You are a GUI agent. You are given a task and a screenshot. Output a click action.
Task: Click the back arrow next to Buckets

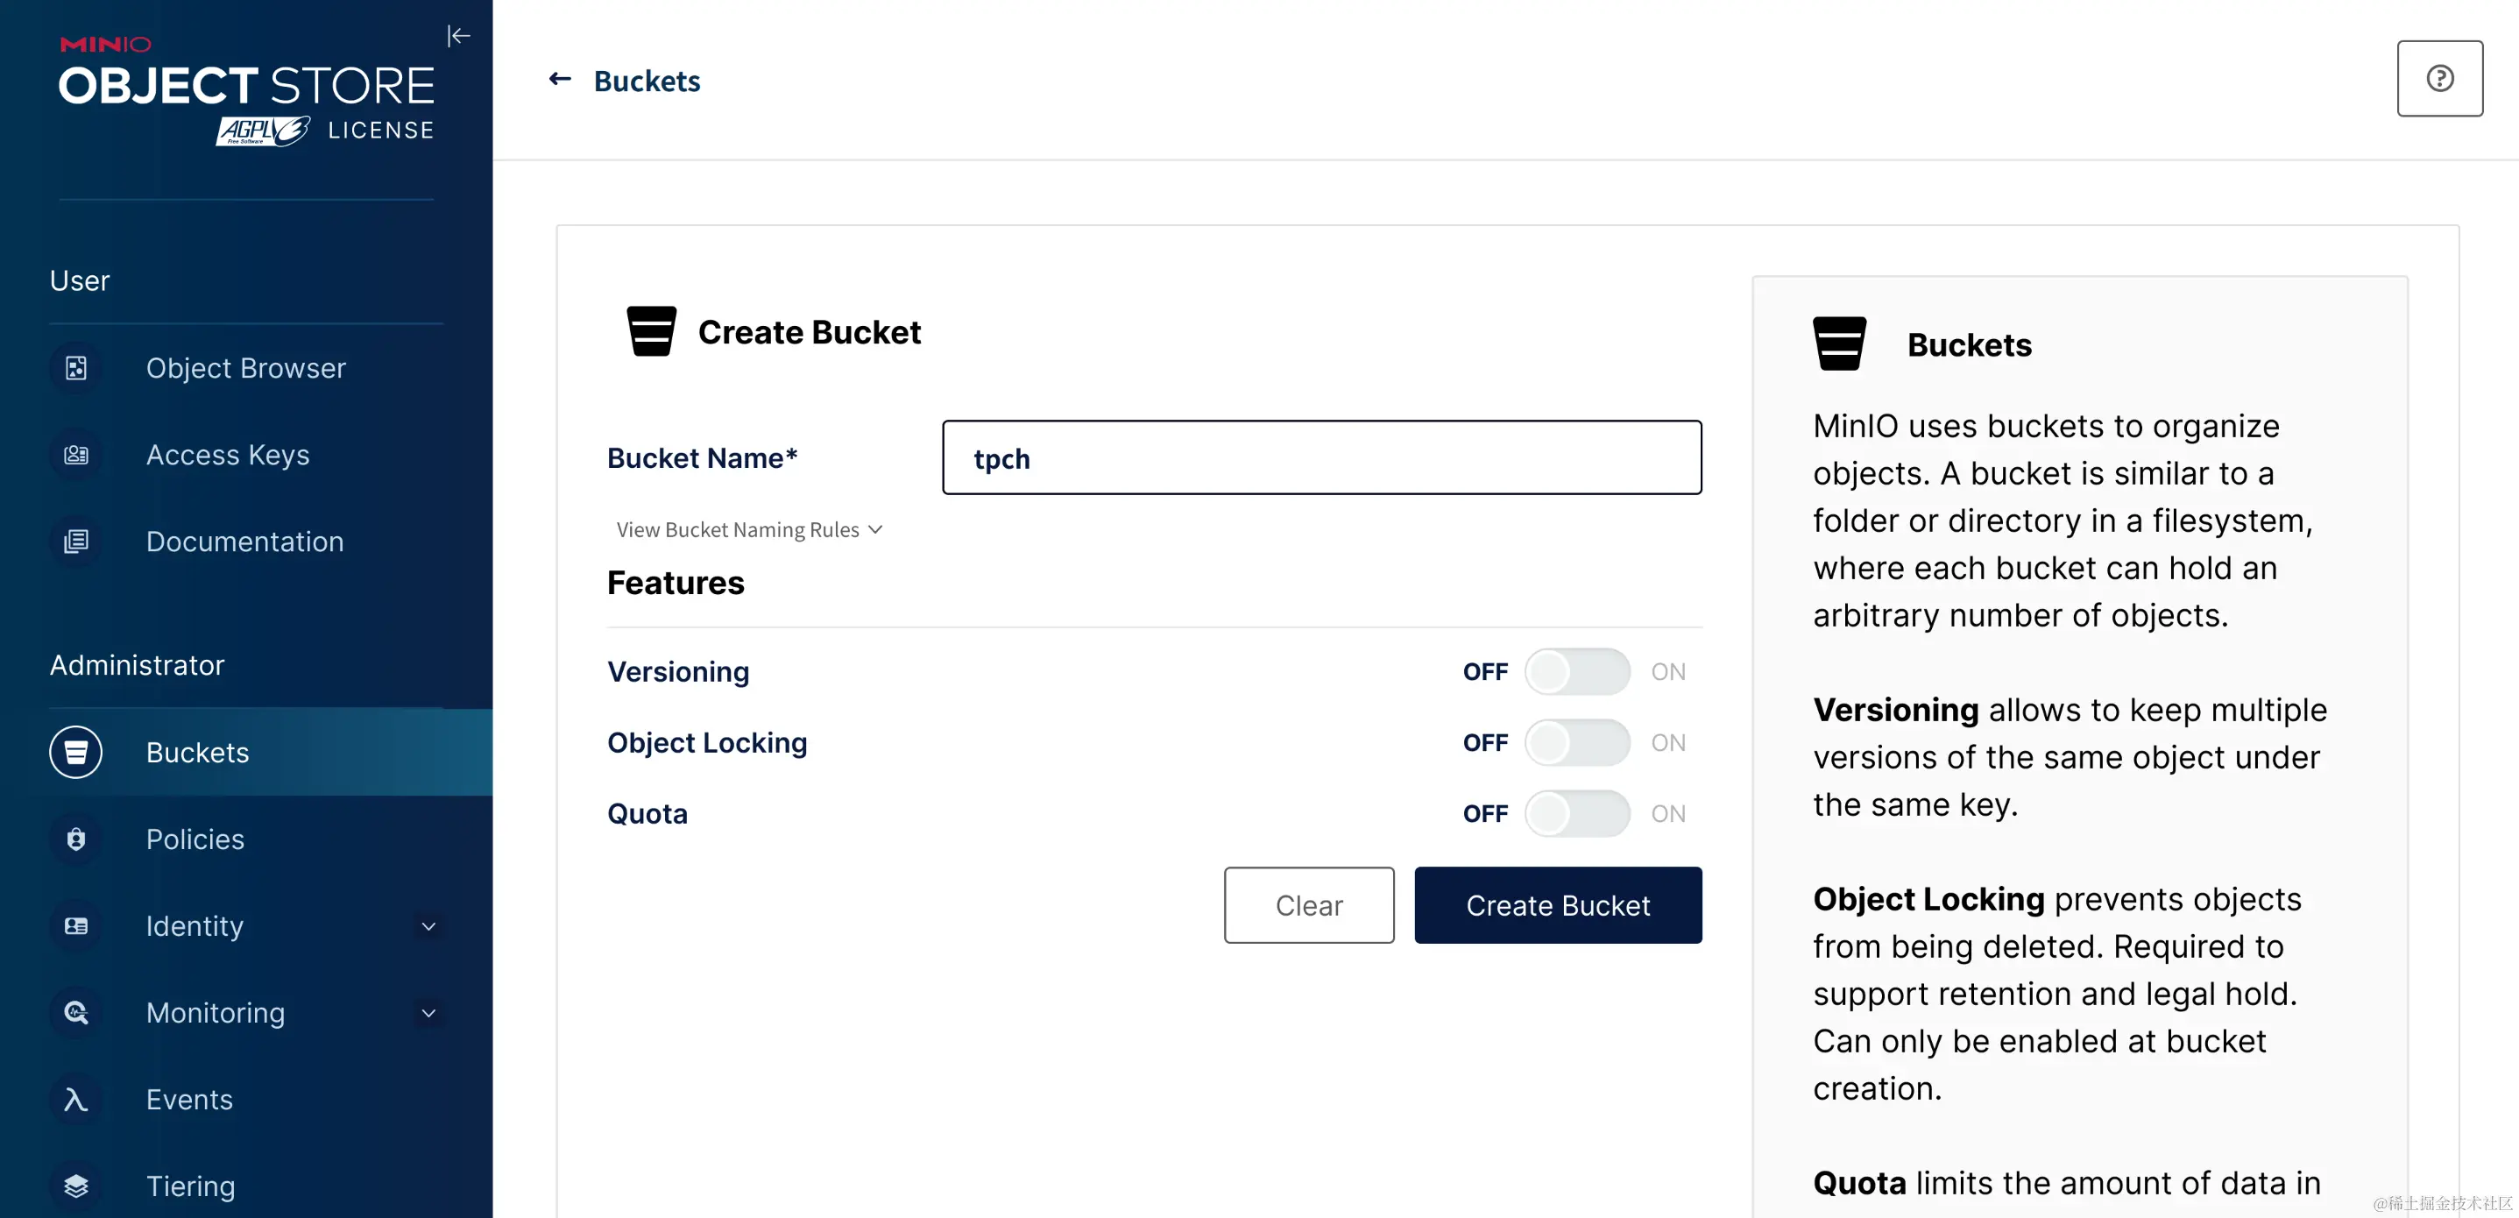click(x=559, y=79)
